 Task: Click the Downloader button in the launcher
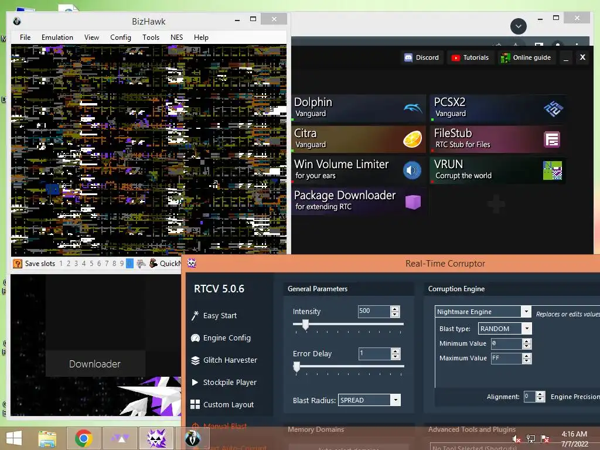click(95, 364)
